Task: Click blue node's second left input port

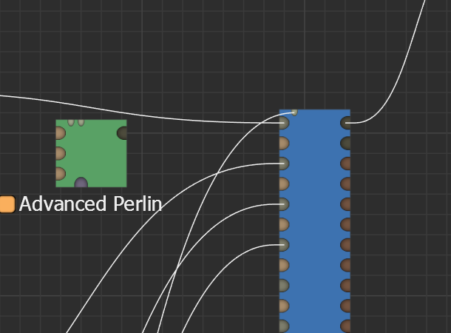Action: click(283, 143)
